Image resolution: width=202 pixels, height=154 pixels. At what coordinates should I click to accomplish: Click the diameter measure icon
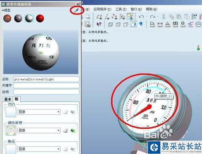click(183, 25)
